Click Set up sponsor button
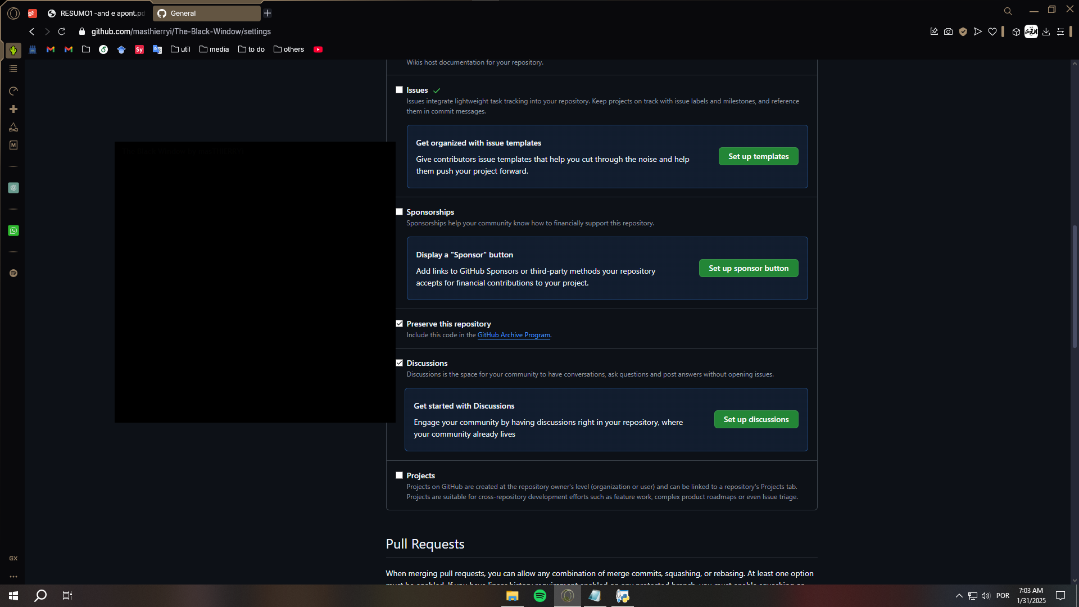Viewport: 1079px width, 607px height. click(749, 268)
